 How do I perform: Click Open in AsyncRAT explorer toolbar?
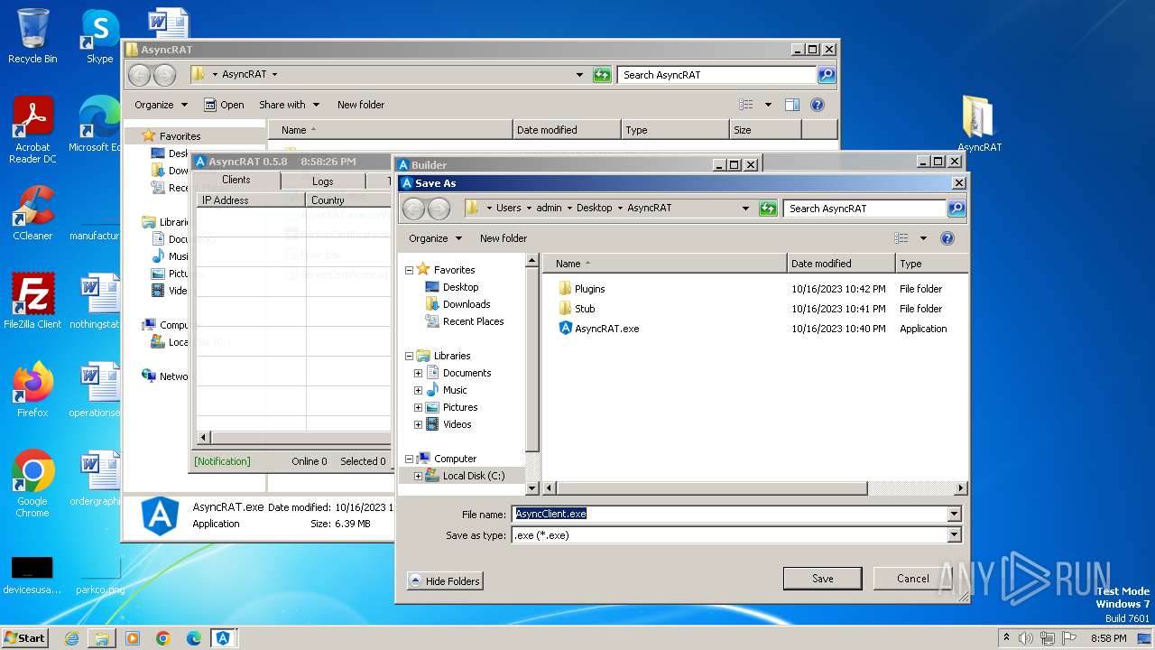224,105
